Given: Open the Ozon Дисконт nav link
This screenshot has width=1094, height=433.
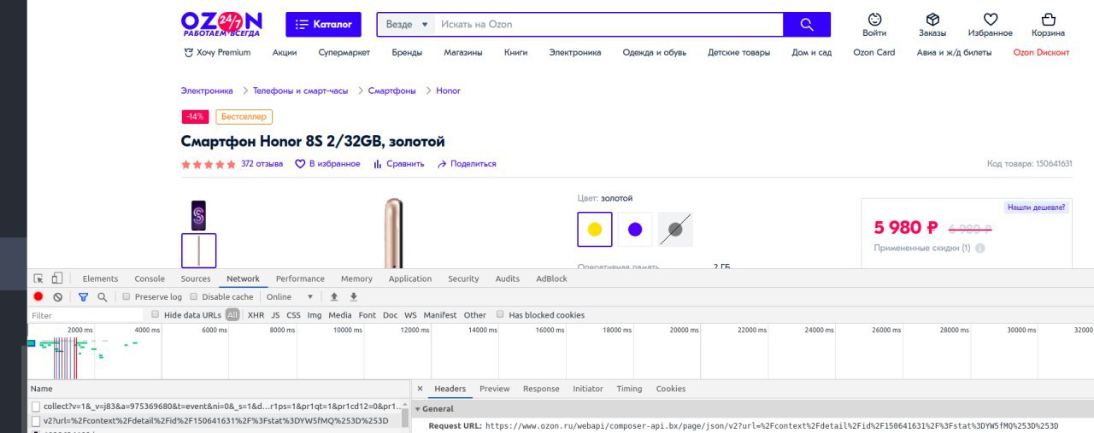Looking at the screenshot, I should pos(1041,52).
